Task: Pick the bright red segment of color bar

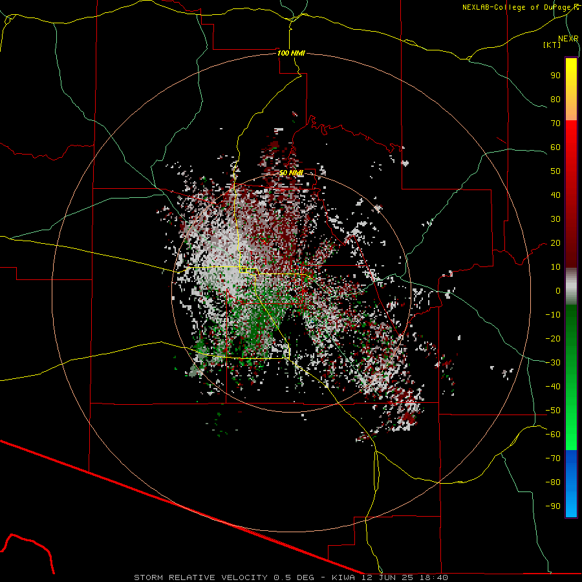Action: click(571, 194)
